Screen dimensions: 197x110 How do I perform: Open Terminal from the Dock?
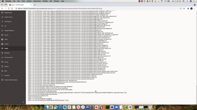tap(107, 107)
